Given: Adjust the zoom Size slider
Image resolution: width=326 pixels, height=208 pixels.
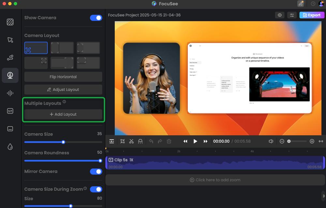Looking at the screenshot, I should [x=63, y=206].
